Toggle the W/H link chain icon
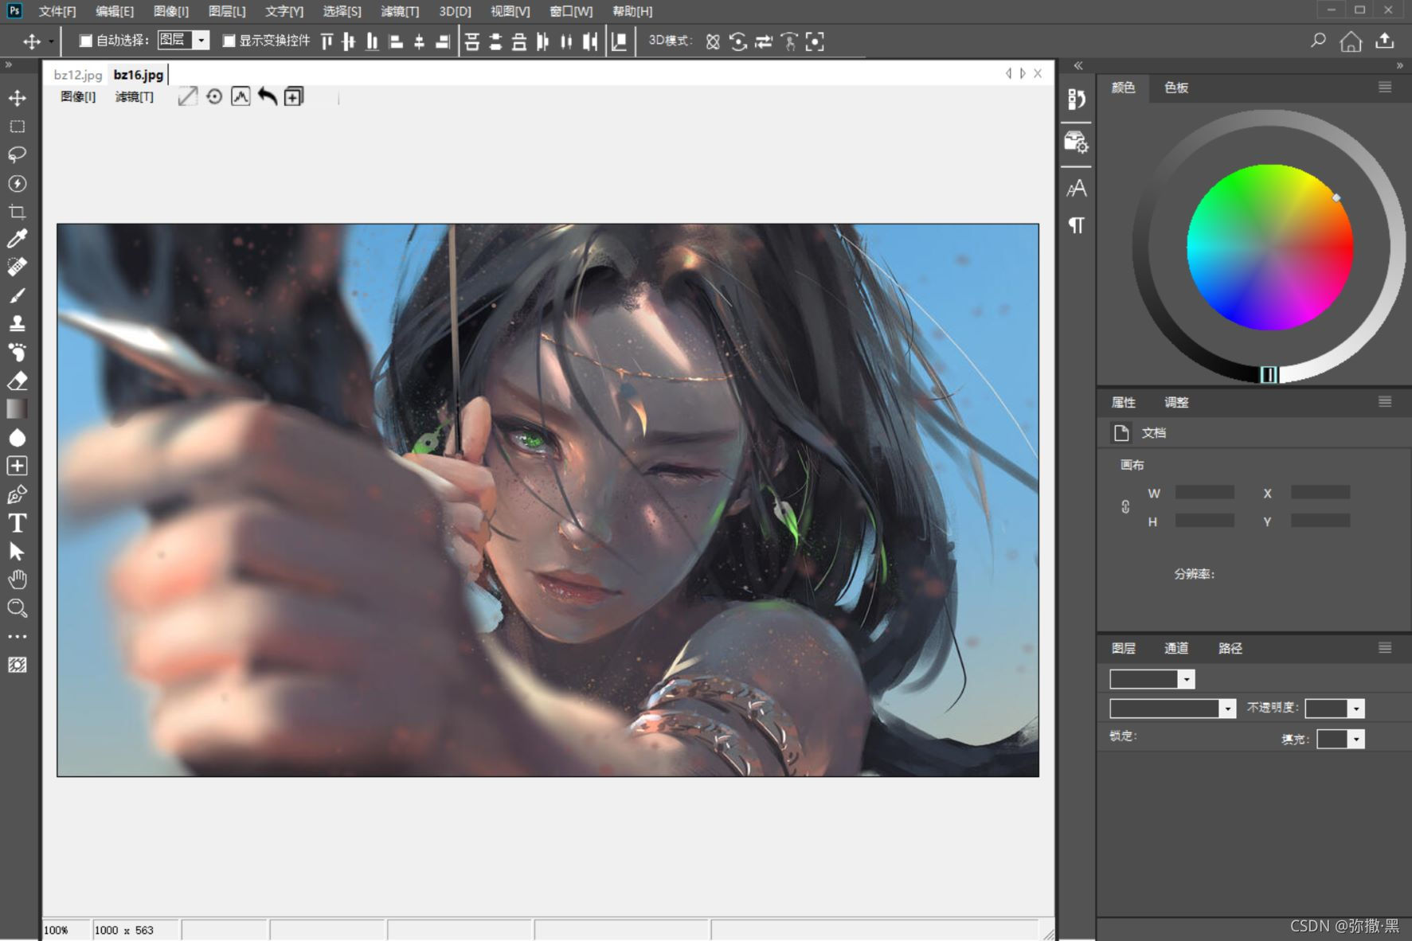1412x941 pixels. point(1125,506)
